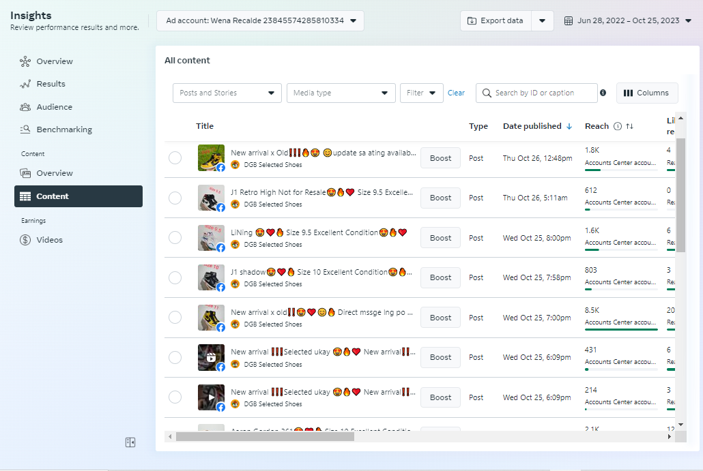Click reach bar of 8.5K post
The height and width of the screenshot is (471, 703).
[x=621, y=329]
